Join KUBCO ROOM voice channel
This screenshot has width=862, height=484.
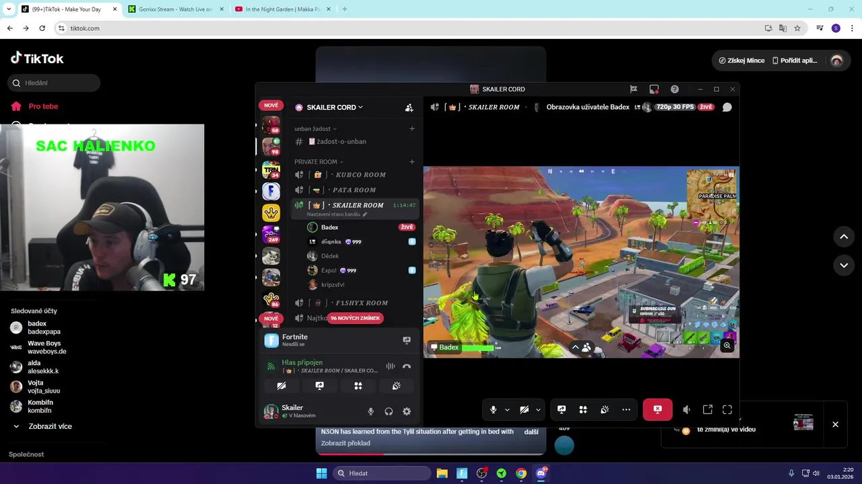coord(356,175)
